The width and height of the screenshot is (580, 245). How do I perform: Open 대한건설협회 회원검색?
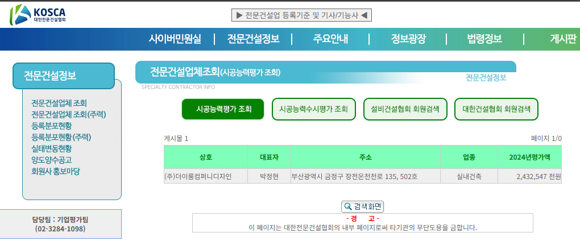click(x=496, y=109)
